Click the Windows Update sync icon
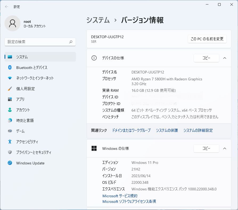This screenshot has height=210, width=238. click(x=10, y=163)
